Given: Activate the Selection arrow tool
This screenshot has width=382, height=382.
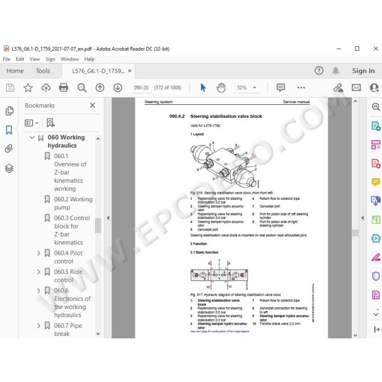Looking at the screenshot, I should click(203, 88).
